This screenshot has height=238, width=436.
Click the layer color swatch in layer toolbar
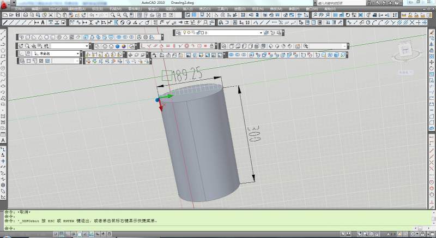coord(201,33)
